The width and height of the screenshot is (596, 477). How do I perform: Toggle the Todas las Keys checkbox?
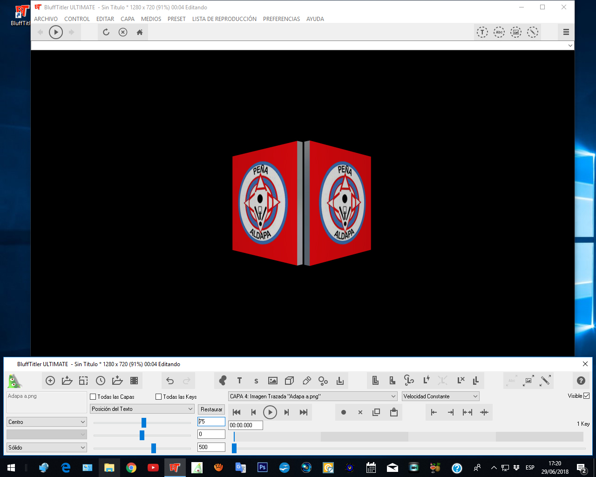(x=158, y=396)
